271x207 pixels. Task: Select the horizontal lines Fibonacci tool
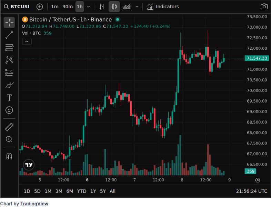9,47
